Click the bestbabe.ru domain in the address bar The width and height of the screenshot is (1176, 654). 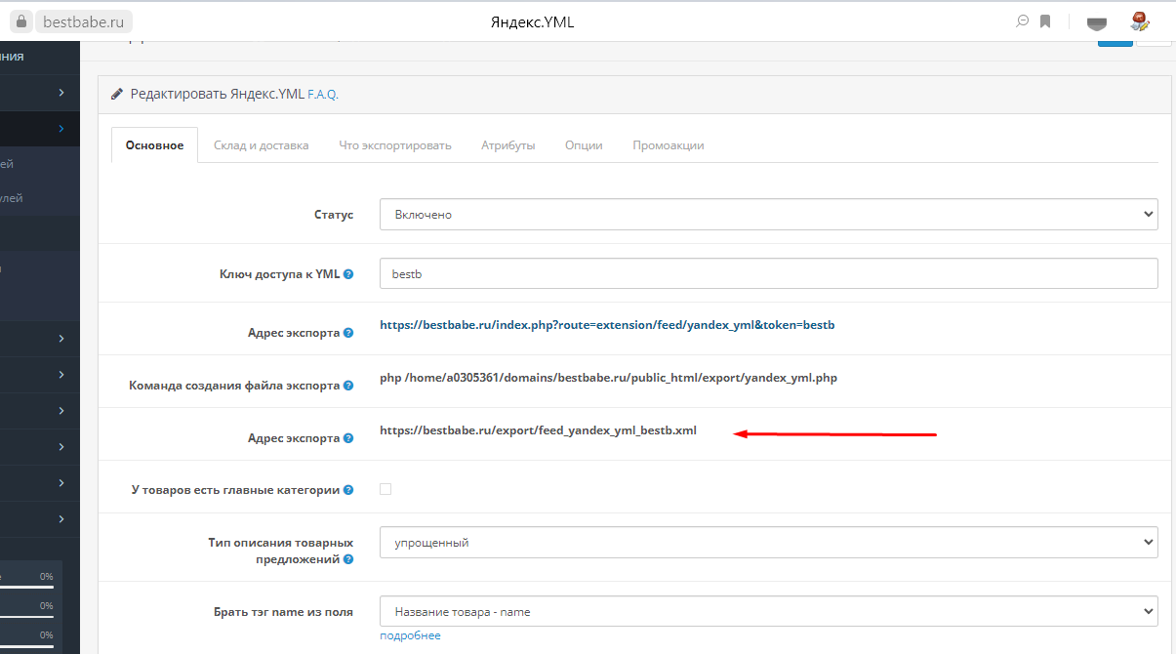[x=85, y=21]
